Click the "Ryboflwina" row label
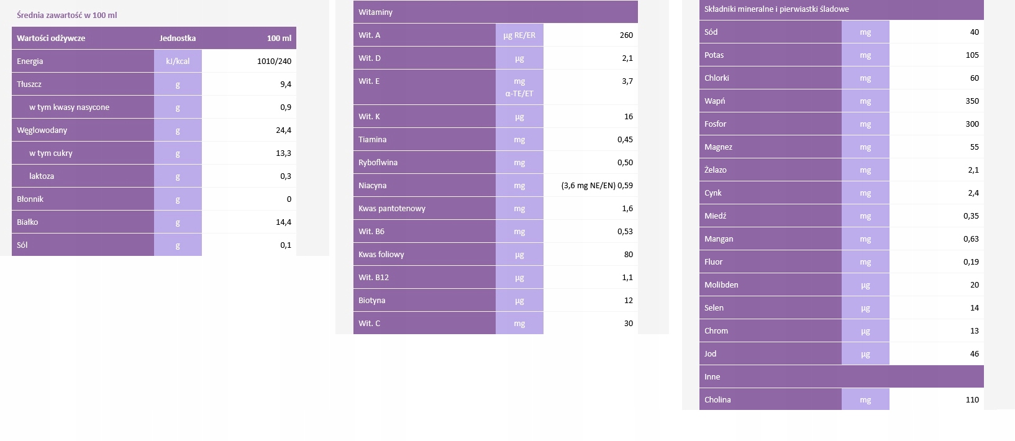 tap(378, 162)
